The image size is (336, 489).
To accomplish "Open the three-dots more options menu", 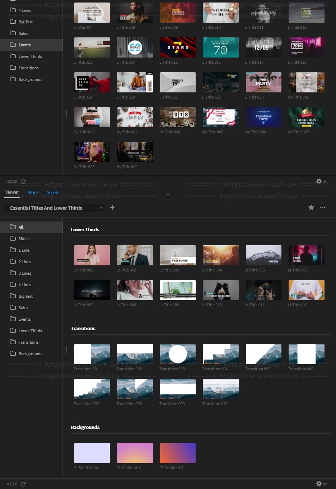I will (323, 207).
